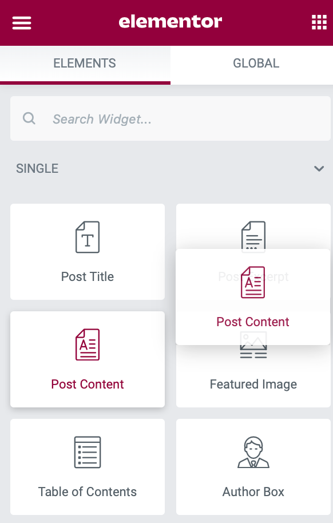
Task: Click the SINGLE category heading
Action: coord(37,168)
